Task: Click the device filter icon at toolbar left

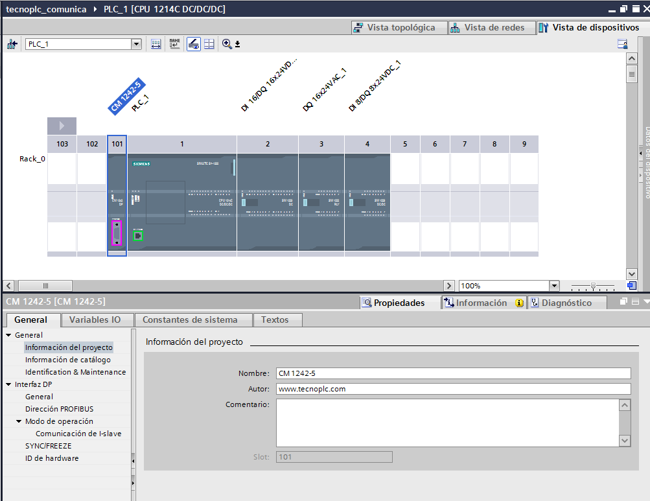Action: point(11,43)
